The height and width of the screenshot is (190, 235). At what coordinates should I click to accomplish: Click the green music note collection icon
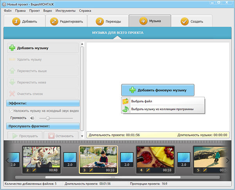click(126, 109)
